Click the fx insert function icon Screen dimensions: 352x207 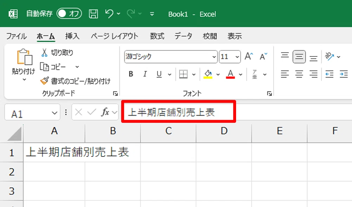(x=105, y=112)
